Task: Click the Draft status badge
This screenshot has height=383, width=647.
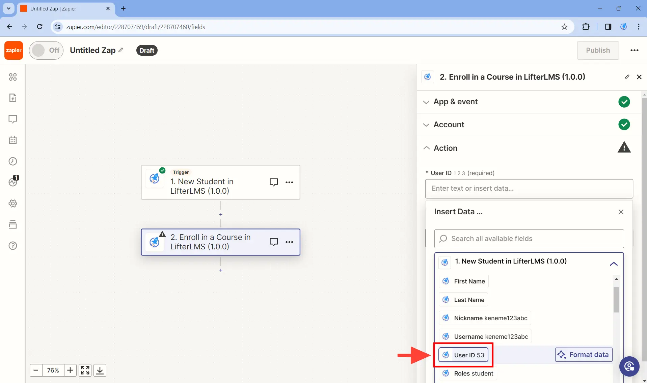Action: (x=147, y=50)
